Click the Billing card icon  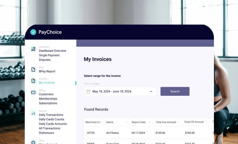click(33, 92)
